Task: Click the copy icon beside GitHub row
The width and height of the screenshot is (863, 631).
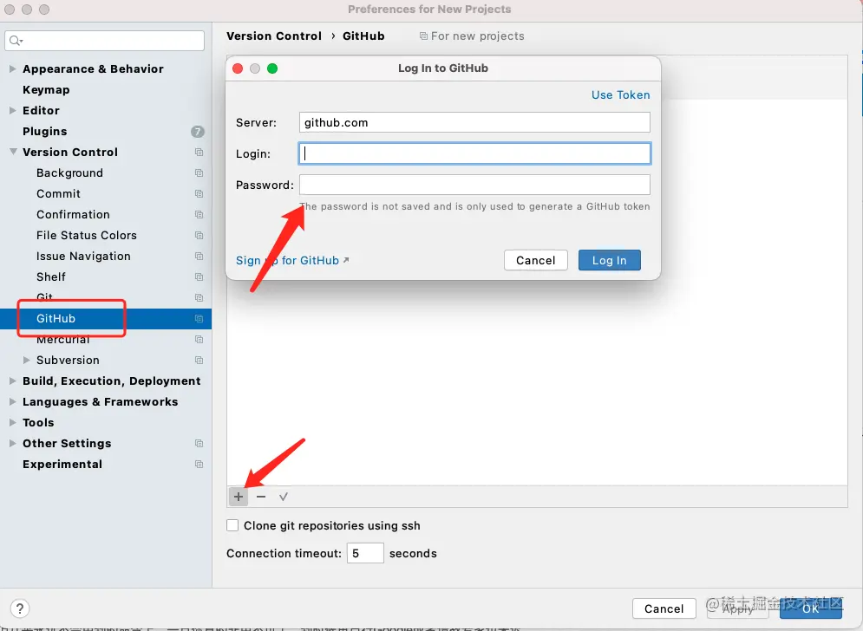Action: pyautogui.click(x=199, y=318)
